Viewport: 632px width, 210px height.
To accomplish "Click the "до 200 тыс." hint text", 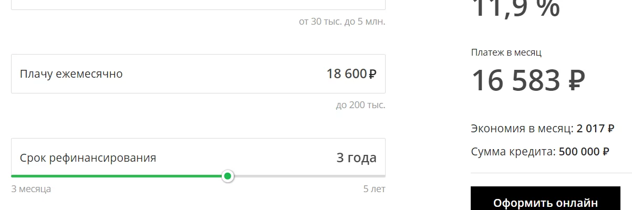I will tap(360, 105).
